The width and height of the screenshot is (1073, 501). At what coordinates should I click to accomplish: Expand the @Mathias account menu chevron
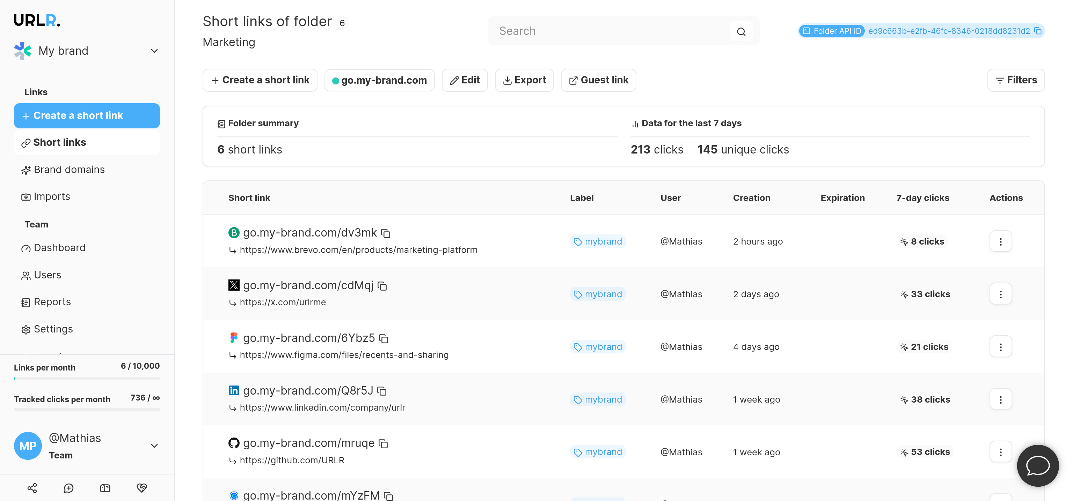[154, 446]
